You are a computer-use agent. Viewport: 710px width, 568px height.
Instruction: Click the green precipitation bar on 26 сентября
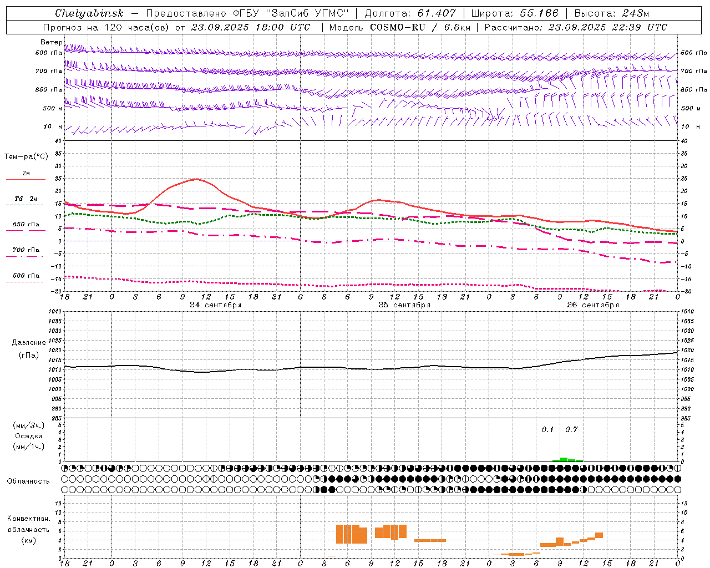click(567, 459)
